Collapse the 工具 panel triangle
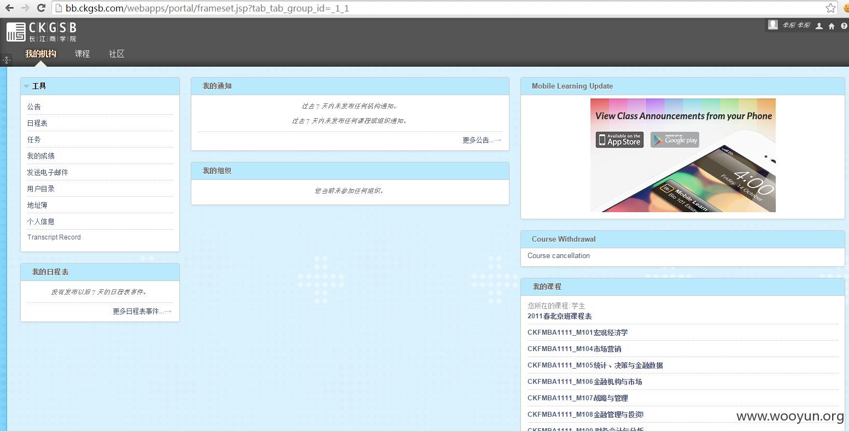The width and height of the screenshot is (849, 432). [26, 86]
